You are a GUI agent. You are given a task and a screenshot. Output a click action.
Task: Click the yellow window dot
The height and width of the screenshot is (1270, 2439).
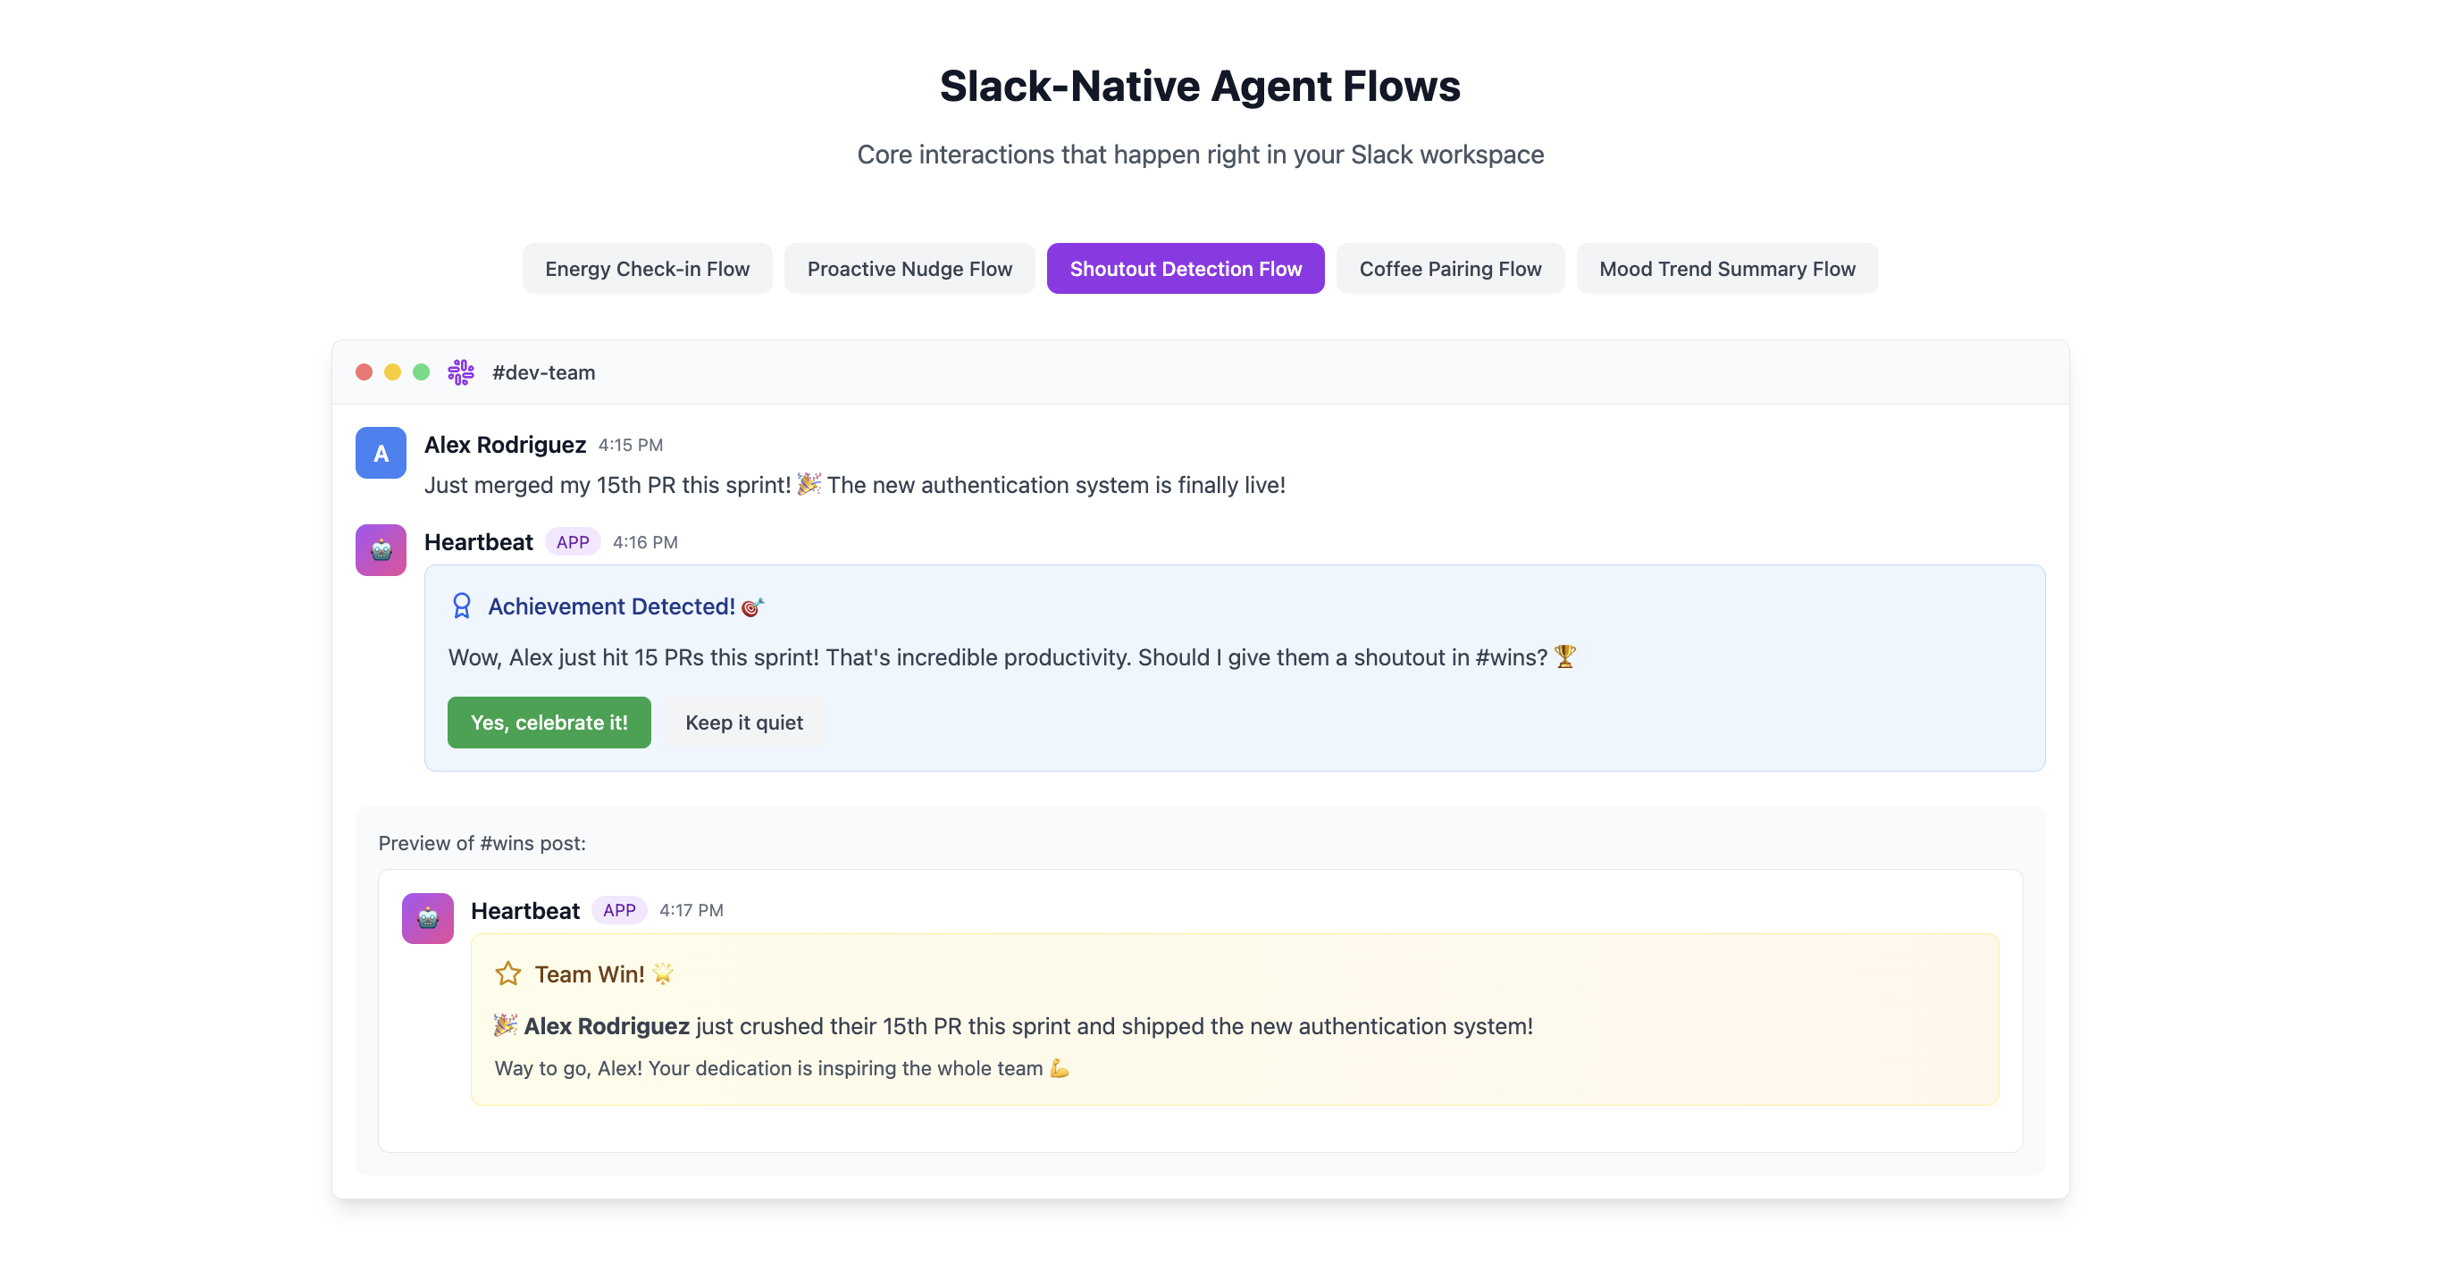(392, 372)
